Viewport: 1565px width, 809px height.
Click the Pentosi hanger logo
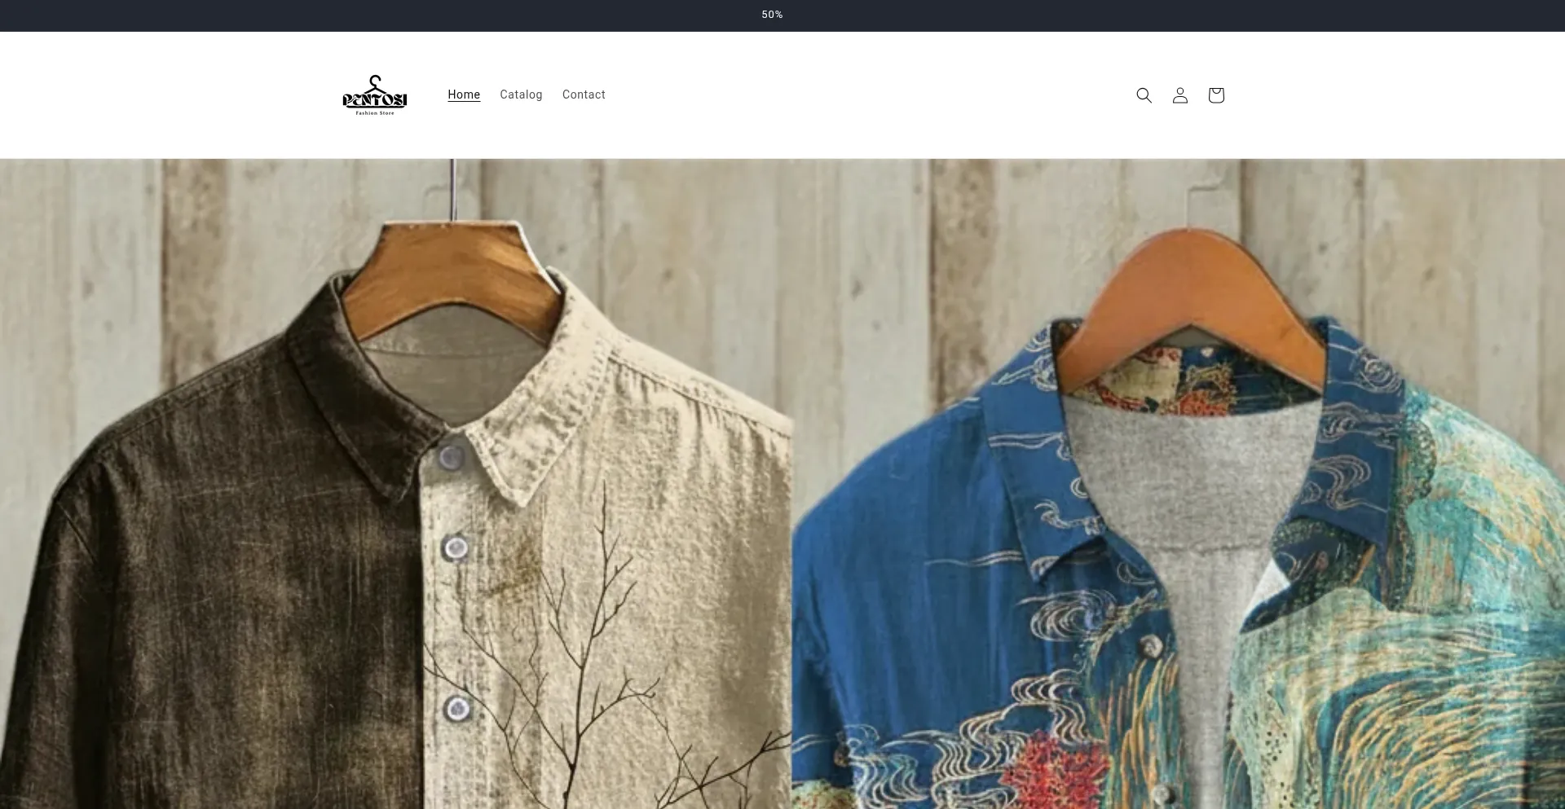374,92
